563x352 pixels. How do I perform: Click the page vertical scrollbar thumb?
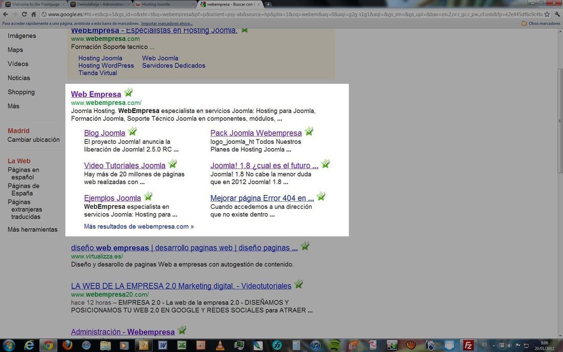click(x=560, y=122)
